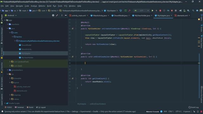The height and width of the screenshot is (114, 203).
Task: Expand the generatedJava folder
Action: tap(8, 70)
